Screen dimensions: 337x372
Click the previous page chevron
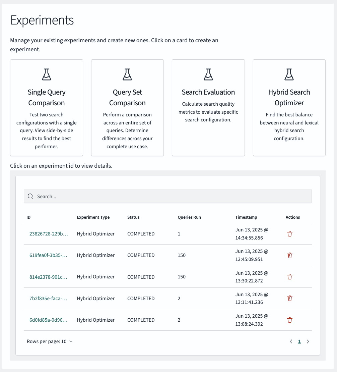pyautogui.click(x=291, y=341)
